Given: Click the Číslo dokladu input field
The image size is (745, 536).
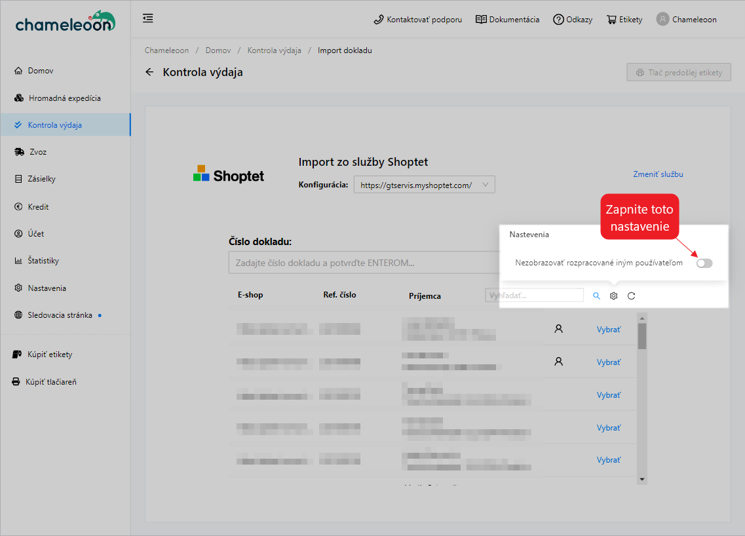Looking at the screenshot, I should (x=364, y=263).
